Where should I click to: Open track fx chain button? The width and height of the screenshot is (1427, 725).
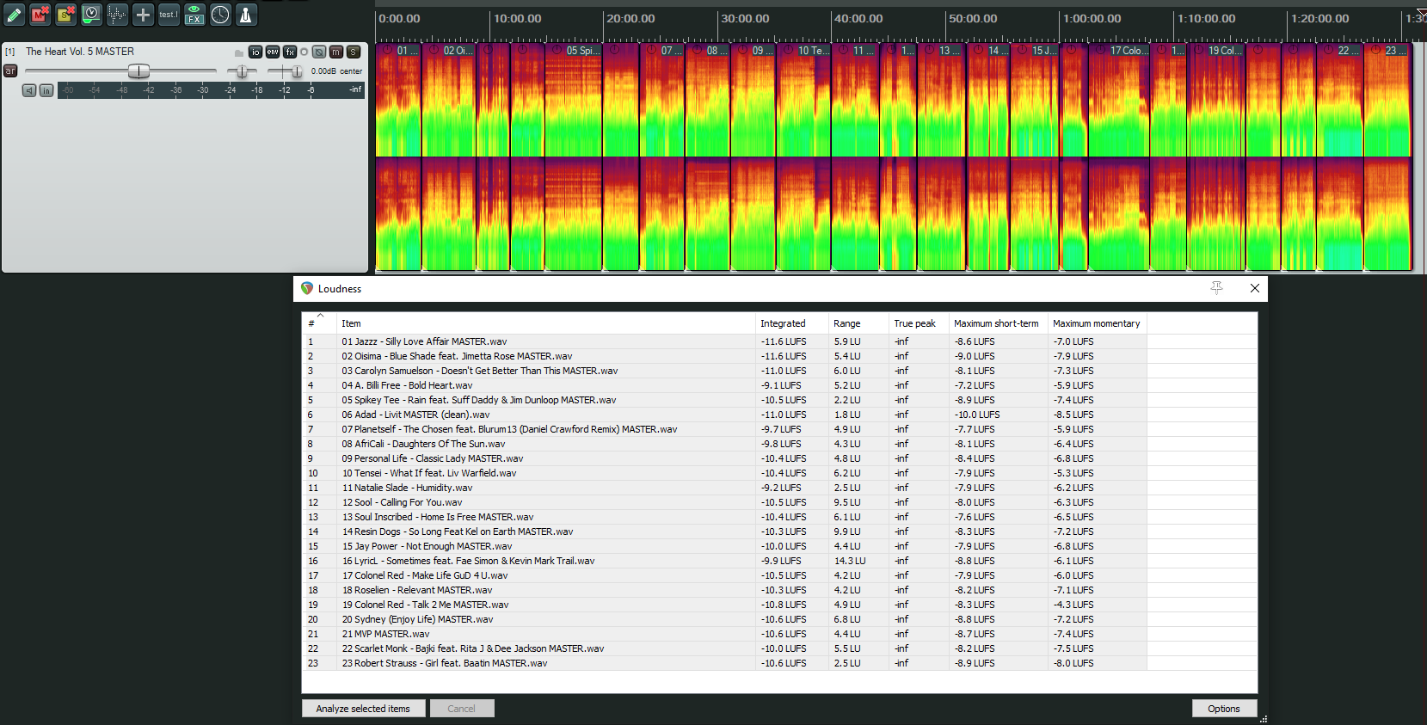pyautogui.click(x=290, y=52)
